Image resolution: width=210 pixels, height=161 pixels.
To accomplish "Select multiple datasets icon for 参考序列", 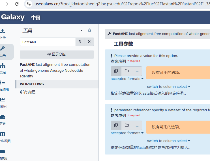I will [x=116, y=125].
